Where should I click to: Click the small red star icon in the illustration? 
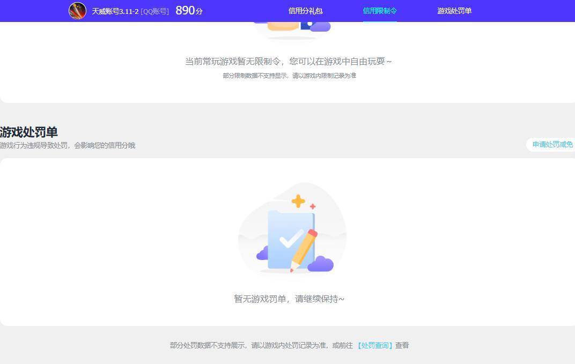[x=313, y=205]
